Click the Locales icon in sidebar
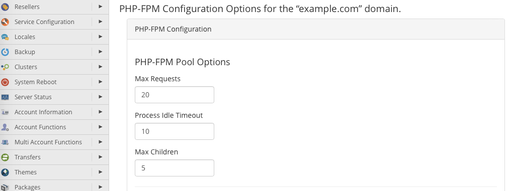The image size is (508, 191). point(5,37)
